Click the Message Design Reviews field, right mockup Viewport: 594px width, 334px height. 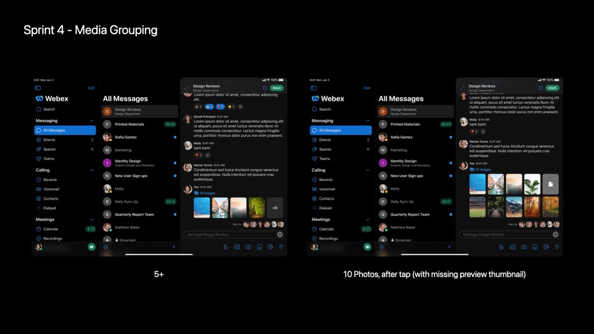[505, 234]
